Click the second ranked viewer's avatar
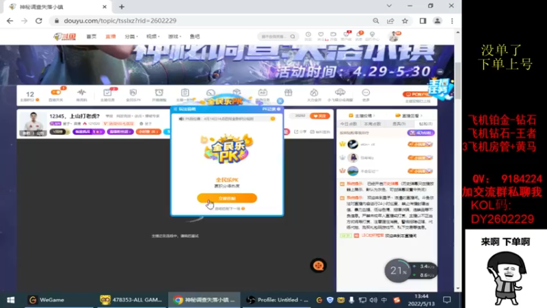This screenshot has height=308, width=547. click(353, 158)
